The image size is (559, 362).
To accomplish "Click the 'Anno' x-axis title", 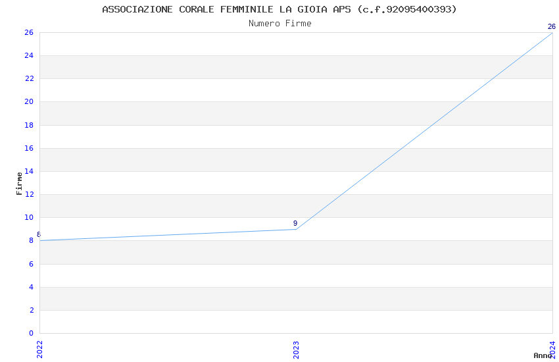I will coord(543,355).
